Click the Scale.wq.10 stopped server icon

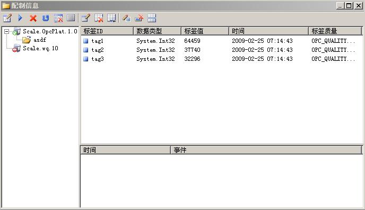click(16, 48)
